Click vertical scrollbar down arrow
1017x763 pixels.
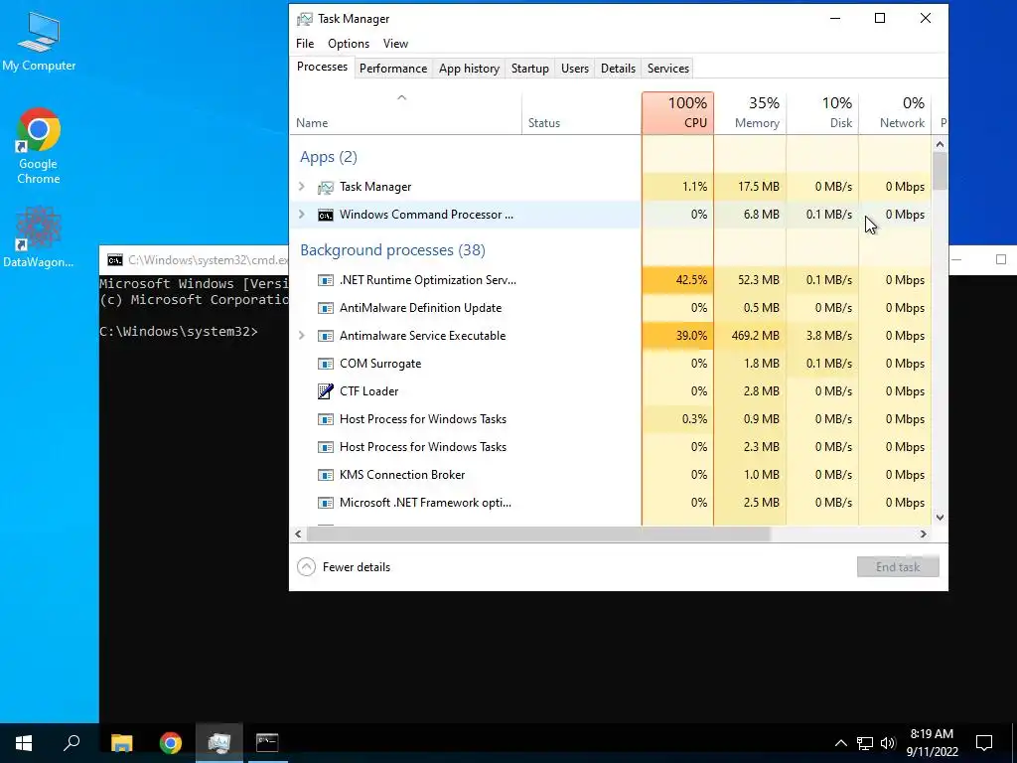coord(940,518)
